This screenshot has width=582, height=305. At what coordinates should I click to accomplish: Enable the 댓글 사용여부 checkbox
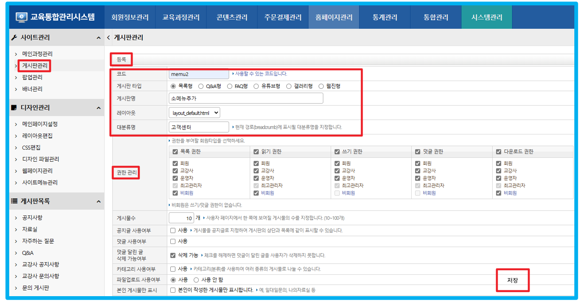(173, 241)
